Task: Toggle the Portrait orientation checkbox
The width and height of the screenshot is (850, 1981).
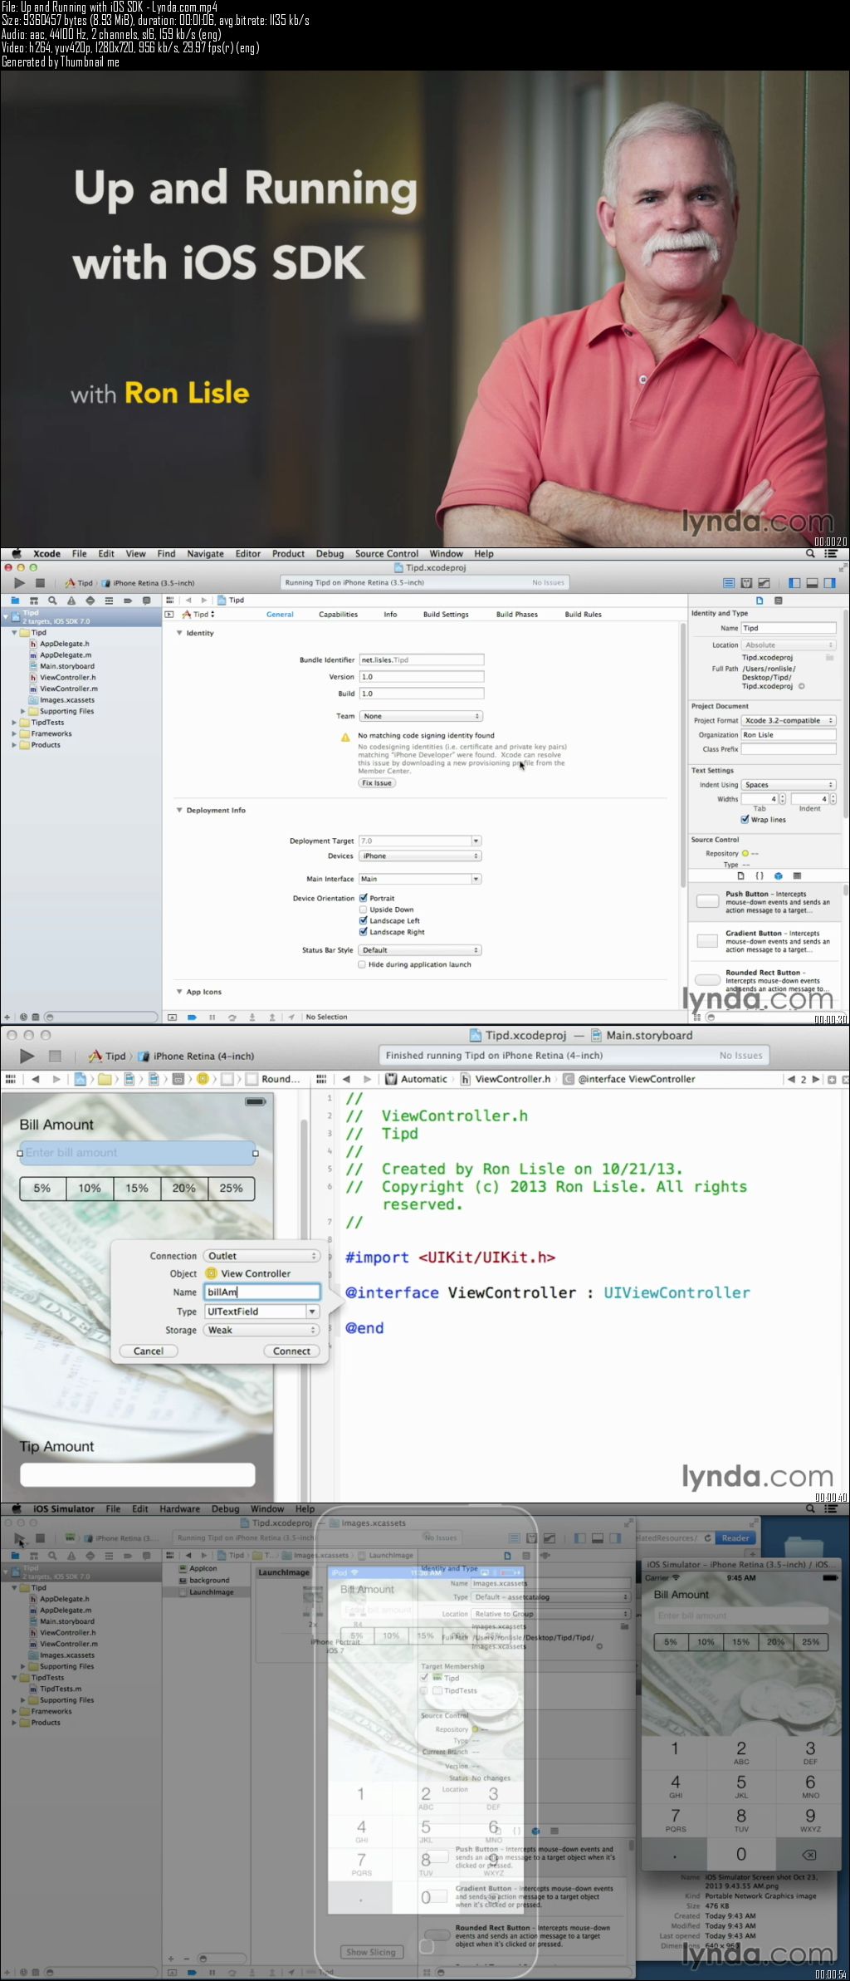Action: click(x=363, y=898)
